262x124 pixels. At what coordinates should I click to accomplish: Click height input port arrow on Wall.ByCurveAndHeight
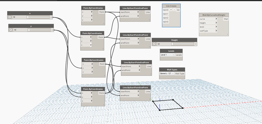coord(216,23)
